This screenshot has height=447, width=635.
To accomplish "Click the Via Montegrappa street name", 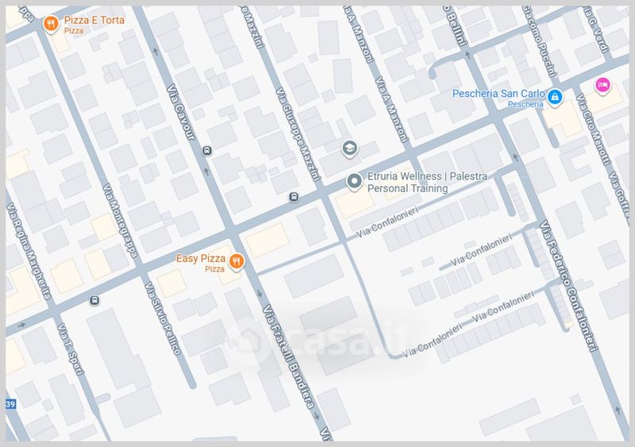I will [121, 221].
